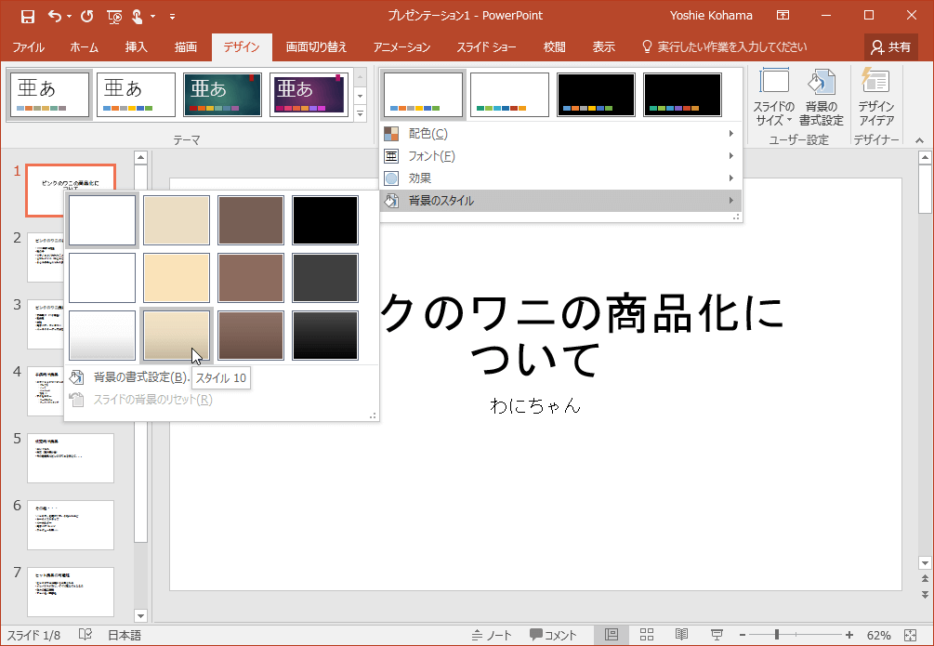Image resolution: width=934 pixels, height=646 pixels.
Task: Select slide 5 thumbnail in panel
Action: (x=71, y=458)
